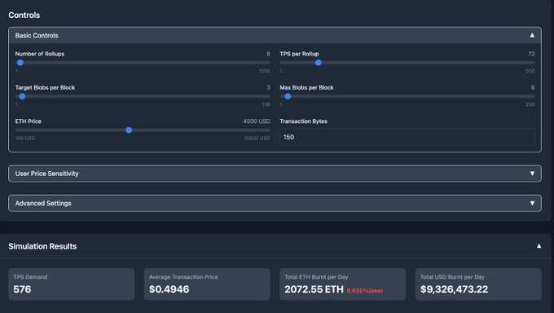
Task: Click the Target Blobs per Block slider handle
Action: [22, 96]
